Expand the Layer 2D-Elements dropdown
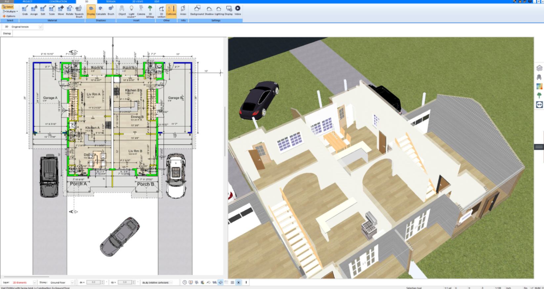This screenshot has width=544, height=289. (34, 282)
